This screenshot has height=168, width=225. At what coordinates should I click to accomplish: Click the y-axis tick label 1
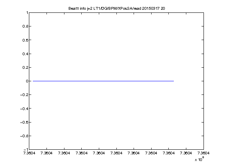tap(27, 13)
